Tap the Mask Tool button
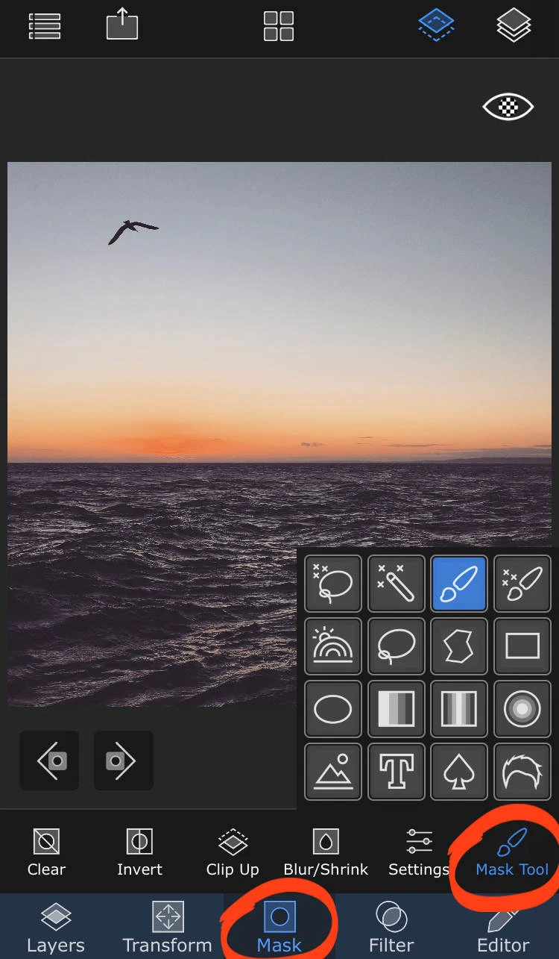Image resolution: width=559 pixels, height=959 pixels. pyautogui.click(x=512, y=852)
